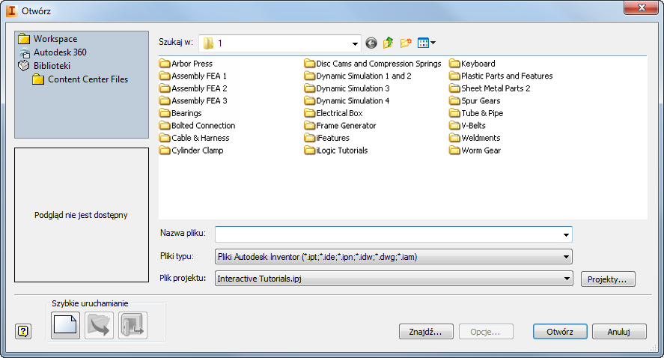Expand the Szukaj w folder dropdown
The image size is (664, 358).
pos(355,43)
